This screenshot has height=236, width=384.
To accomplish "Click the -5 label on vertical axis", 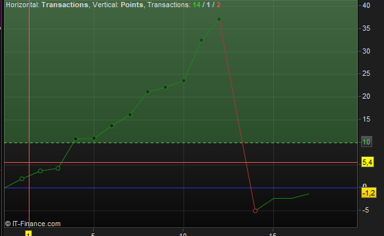I will [x=365, y=210].
